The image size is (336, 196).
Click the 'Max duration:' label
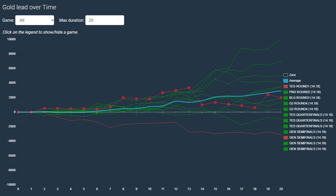[x=72, y=20]
